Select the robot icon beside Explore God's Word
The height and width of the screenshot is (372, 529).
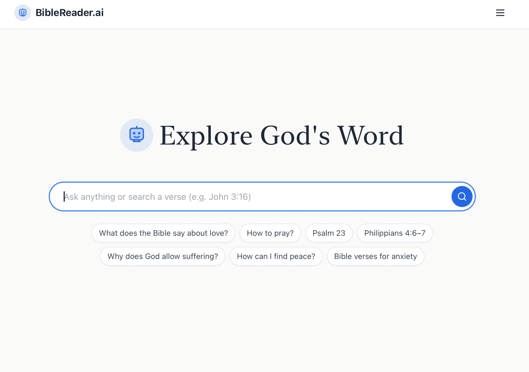point(137,135)
